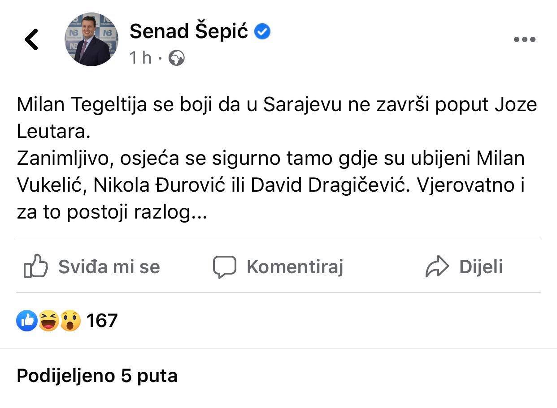This screenshot has height=408, width=557.
Task: Tap the back arrow icon
Action: point(31,39)
